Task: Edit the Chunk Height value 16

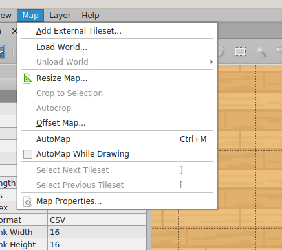Action: click(x=97, y=245)
